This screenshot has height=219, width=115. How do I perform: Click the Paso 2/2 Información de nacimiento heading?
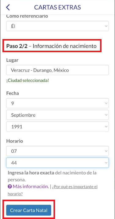pos(51,46)
